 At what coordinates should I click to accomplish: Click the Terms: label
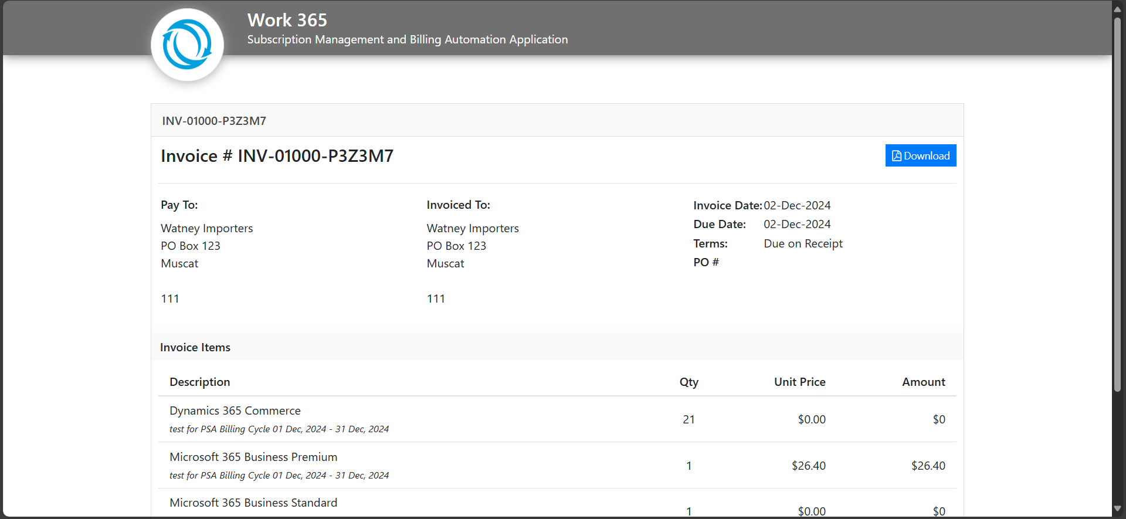pos(711,243)
